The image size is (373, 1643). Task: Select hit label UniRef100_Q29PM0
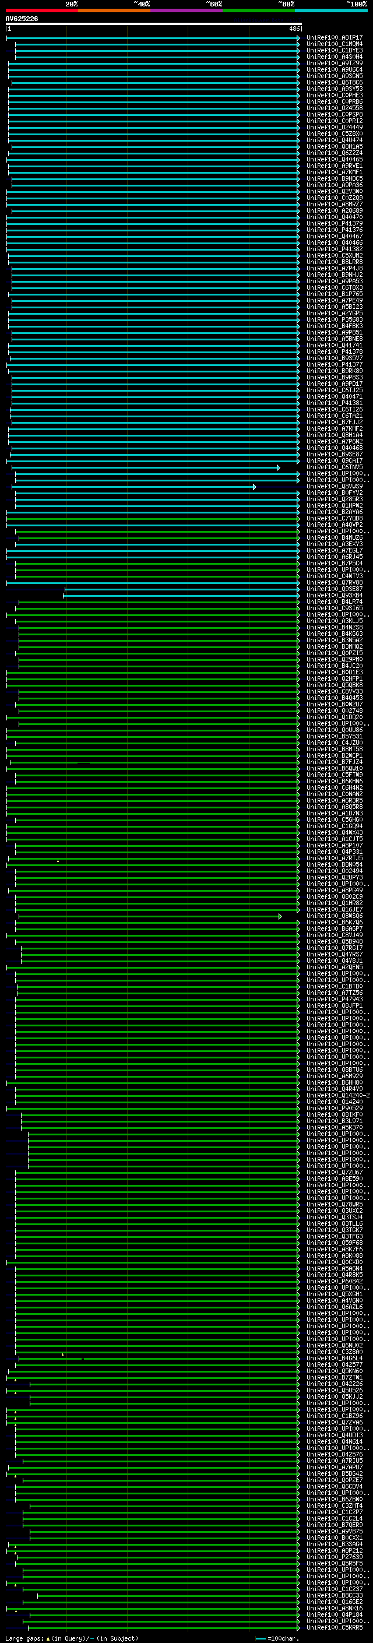tap(334, 660)
